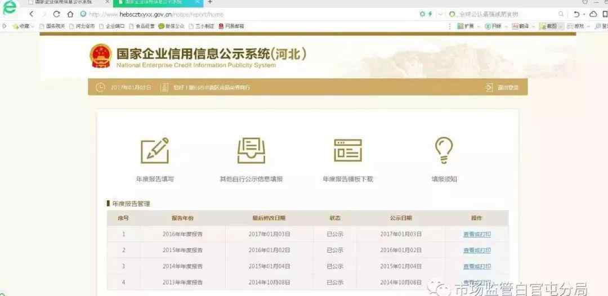Screen dimensions: 608x296
Task: View or print 2016年度报告
Action: pyautogui.click(x=477, y=234)
